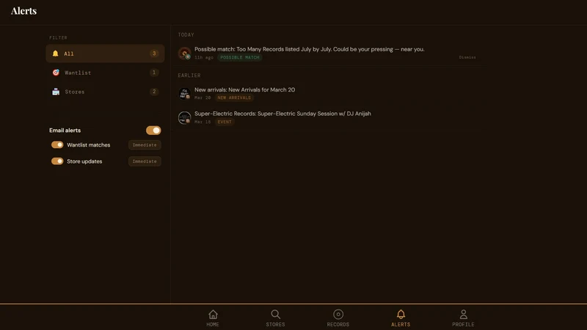Click the Alerts page title

pyautogui.click(x=24, y=11)
